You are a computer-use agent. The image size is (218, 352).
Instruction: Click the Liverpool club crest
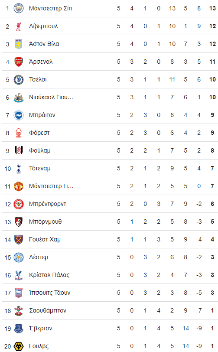coord(19,26)
